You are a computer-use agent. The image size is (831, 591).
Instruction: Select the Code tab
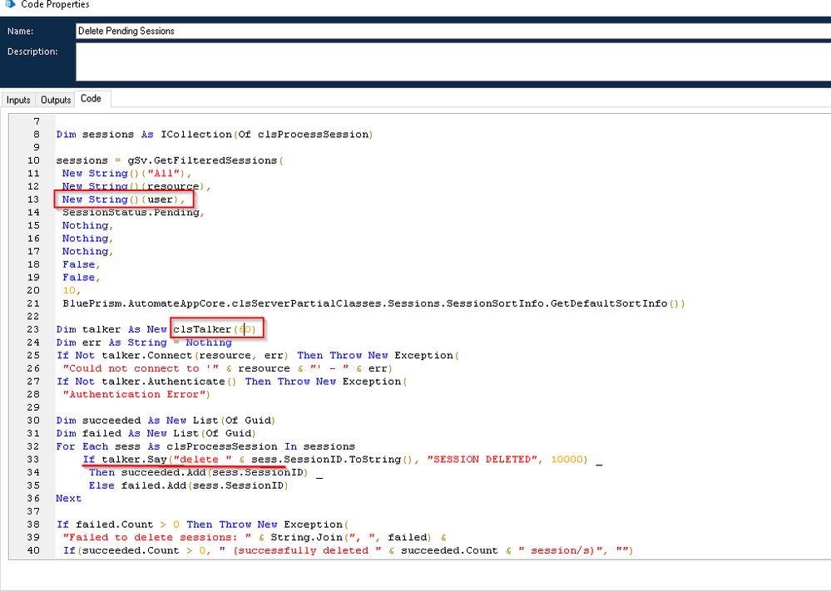[x=91, y=99]
